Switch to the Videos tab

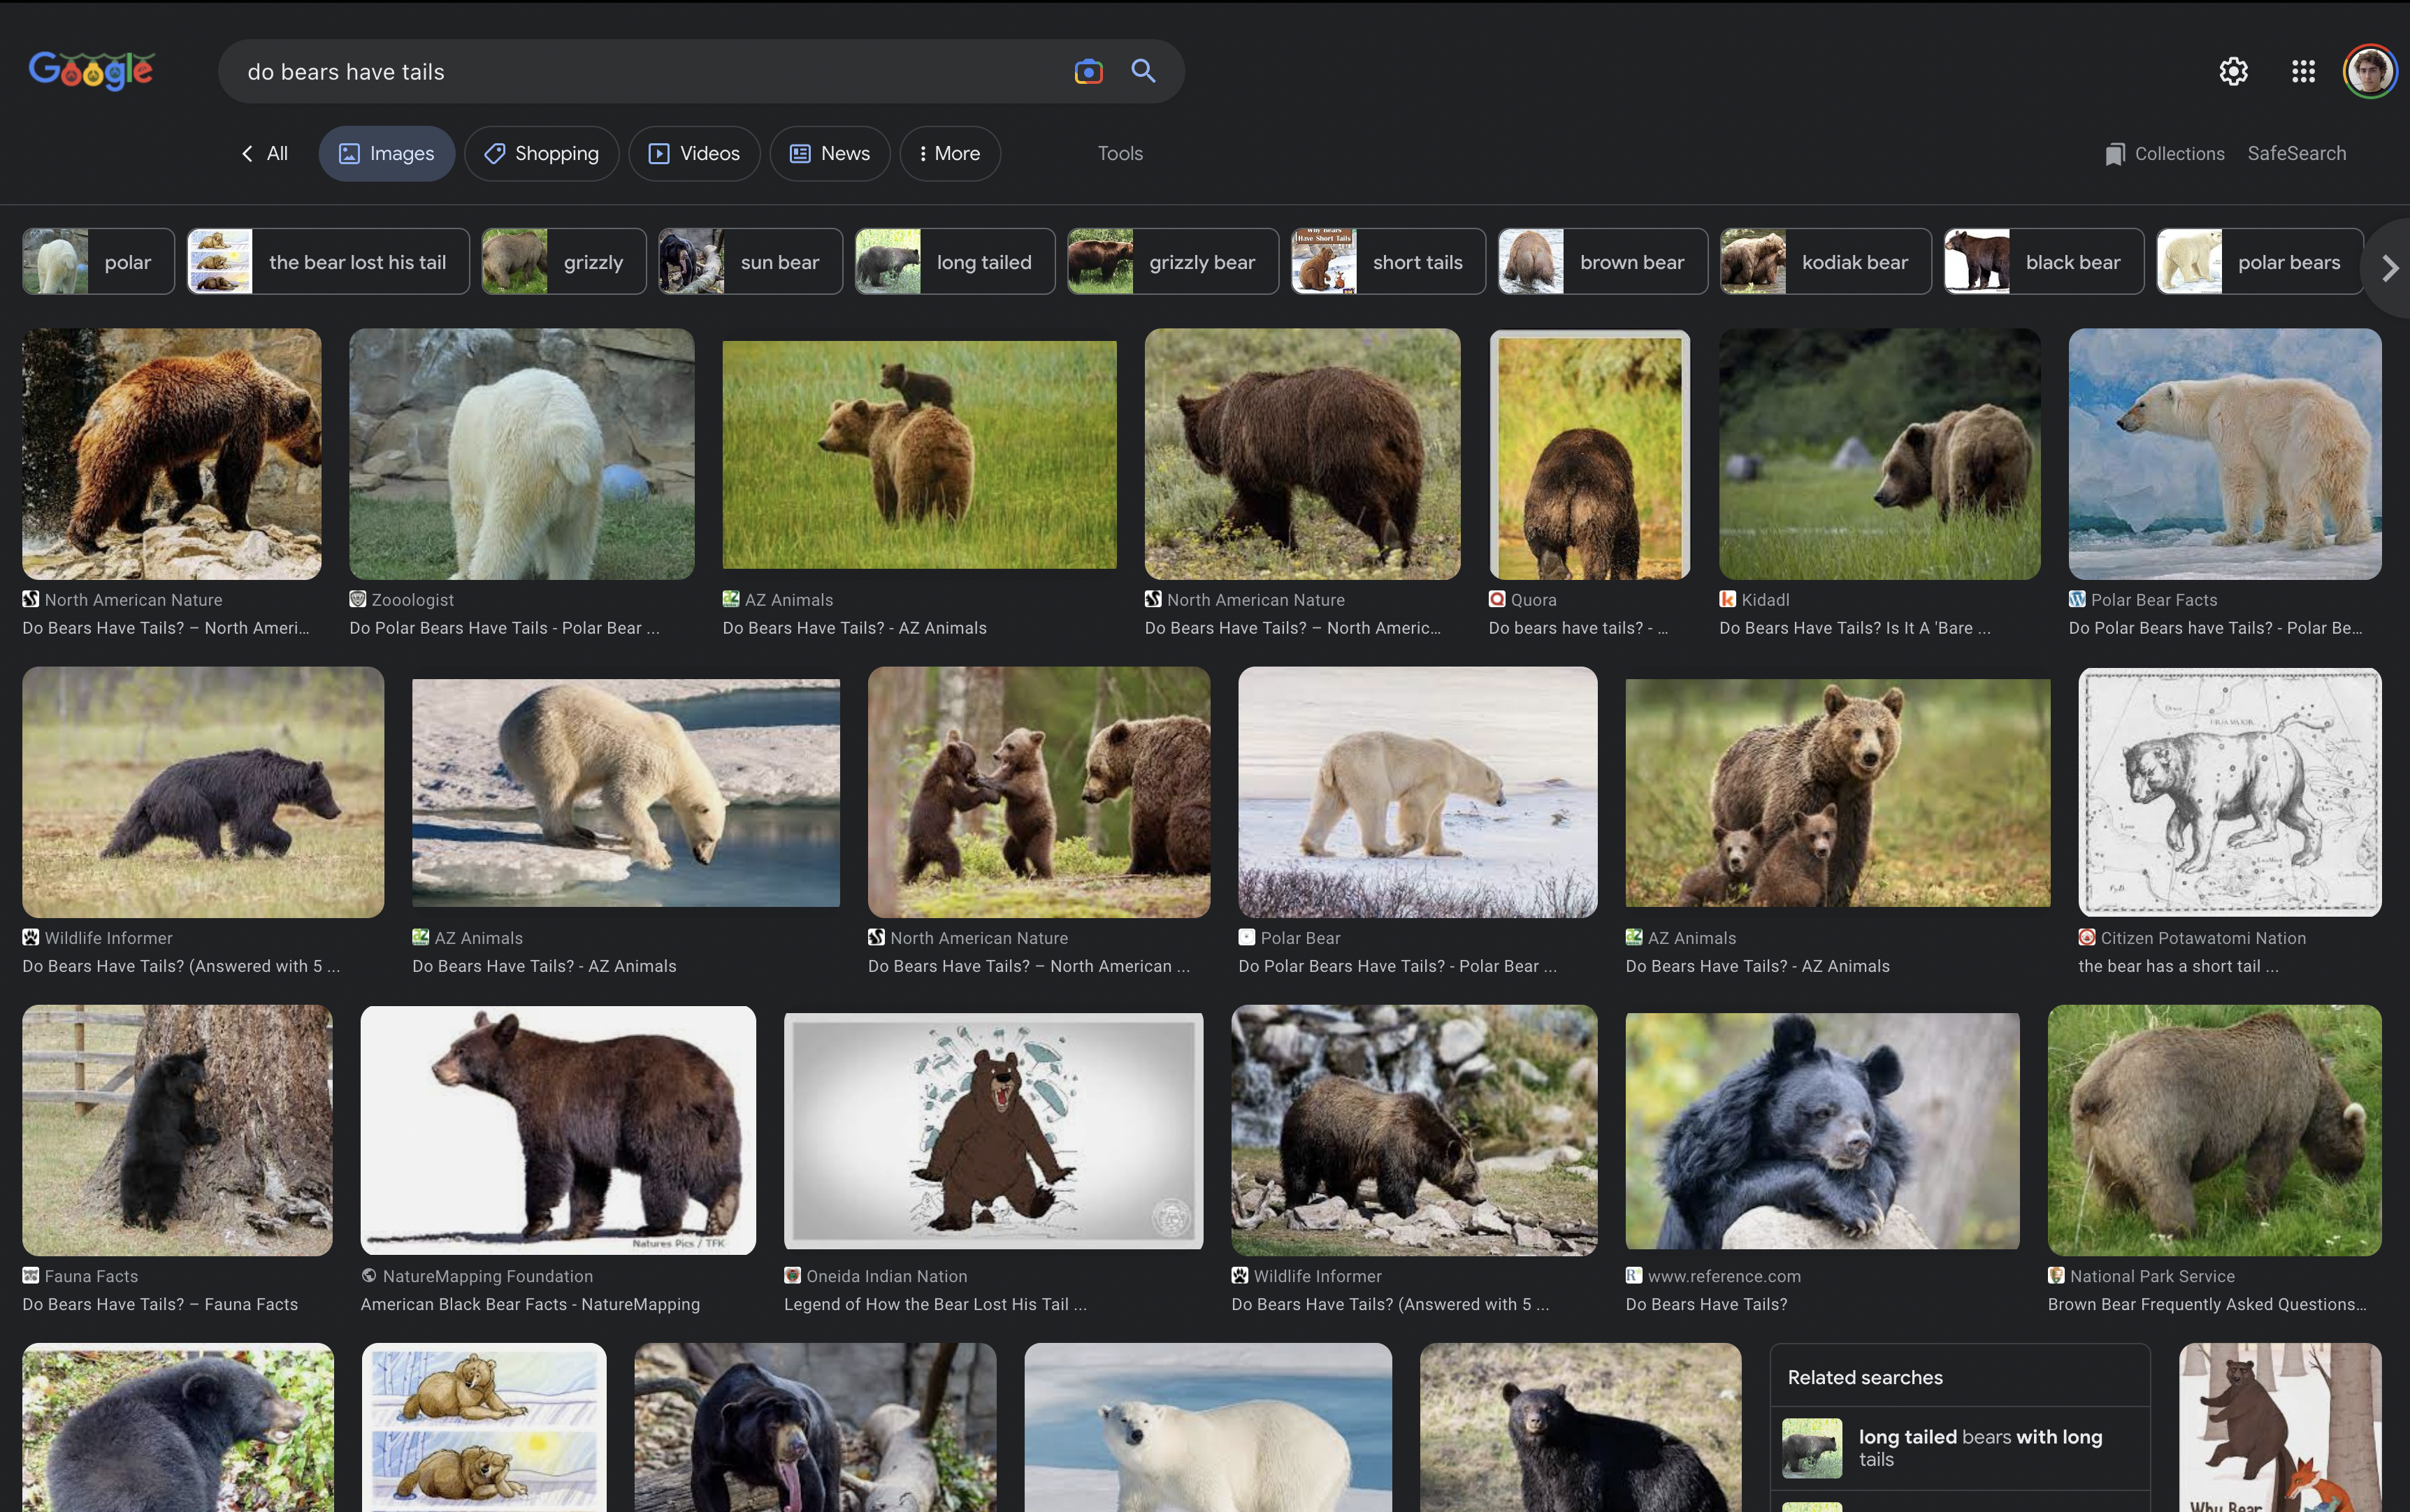coord(694,153)
